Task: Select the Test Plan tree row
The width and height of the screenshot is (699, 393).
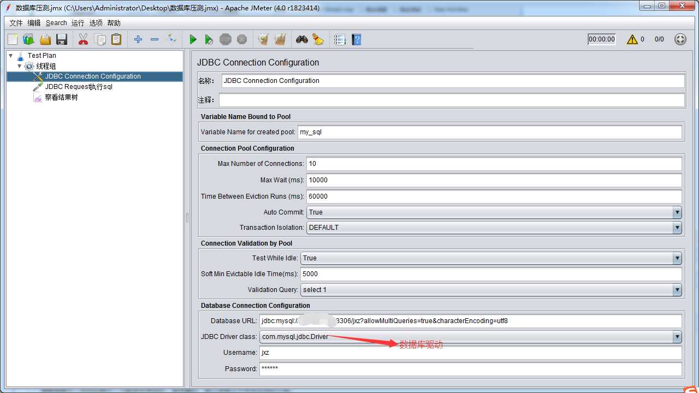Action: (42, 56)
